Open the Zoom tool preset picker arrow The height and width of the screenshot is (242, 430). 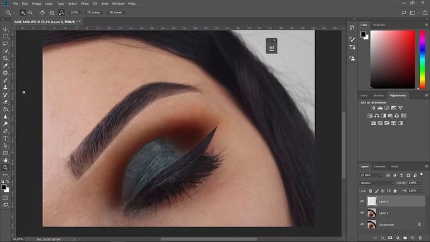(x=13, y=13)
